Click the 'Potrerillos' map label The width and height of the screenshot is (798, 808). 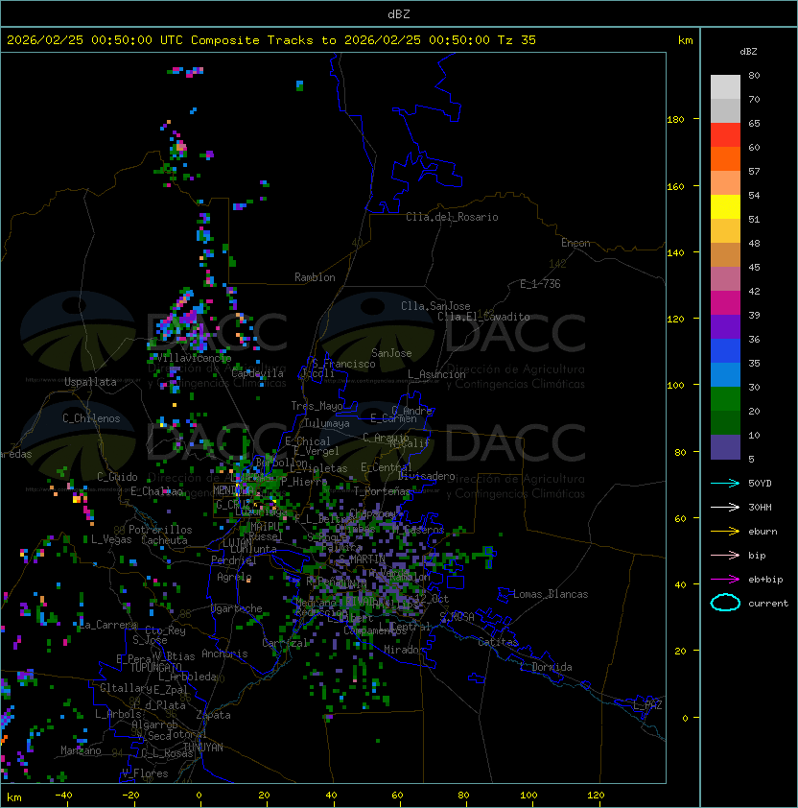160,530
